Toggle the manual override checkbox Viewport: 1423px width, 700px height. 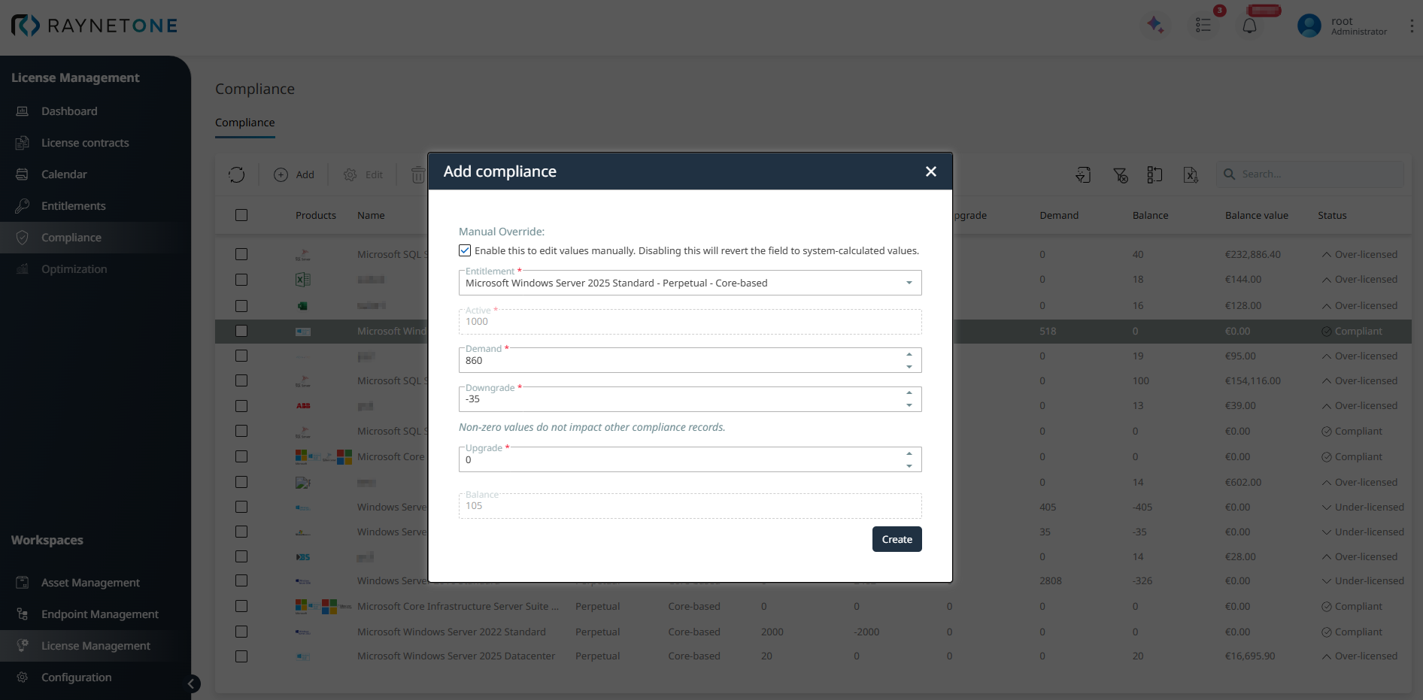465,250
